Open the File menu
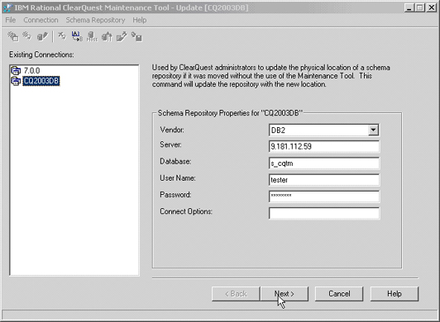 click(x=11, y=20)
